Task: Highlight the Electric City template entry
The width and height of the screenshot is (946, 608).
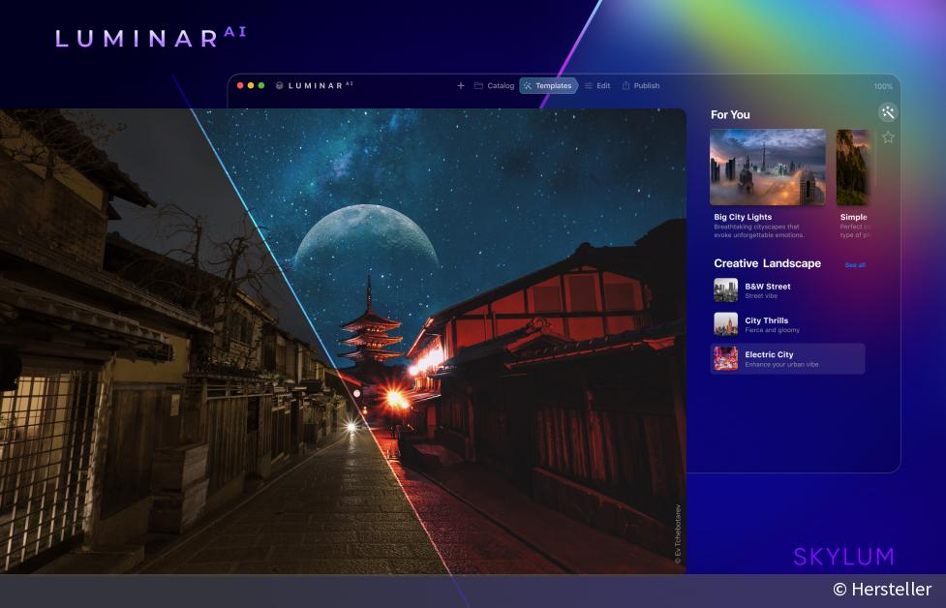Action: [x=789, y=358]
